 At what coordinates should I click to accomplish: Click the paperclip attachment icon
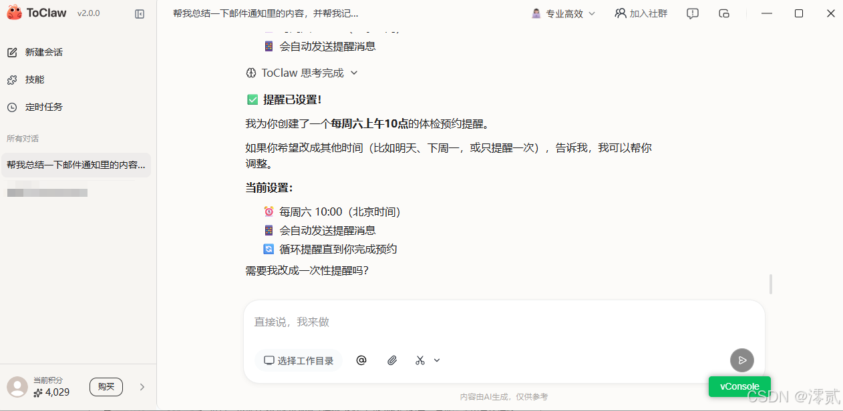392,360
